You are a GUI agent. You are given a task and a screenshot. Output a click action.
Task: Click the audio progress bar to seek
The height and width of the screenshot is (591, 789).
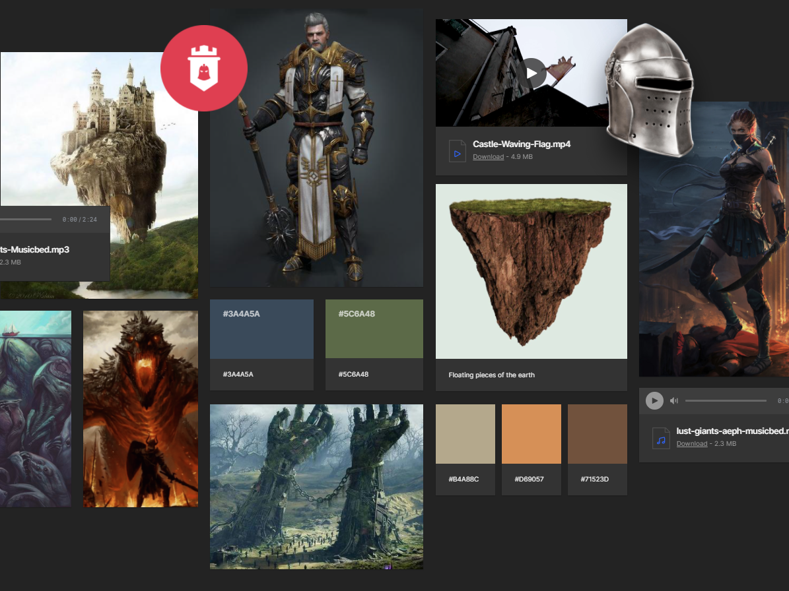[x=726, y=400]
